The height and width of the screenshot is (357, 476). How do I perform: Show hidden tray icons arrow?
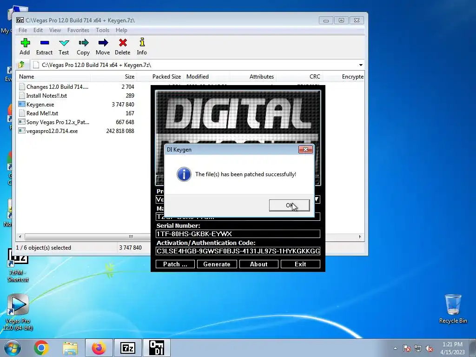click(395, 348)
